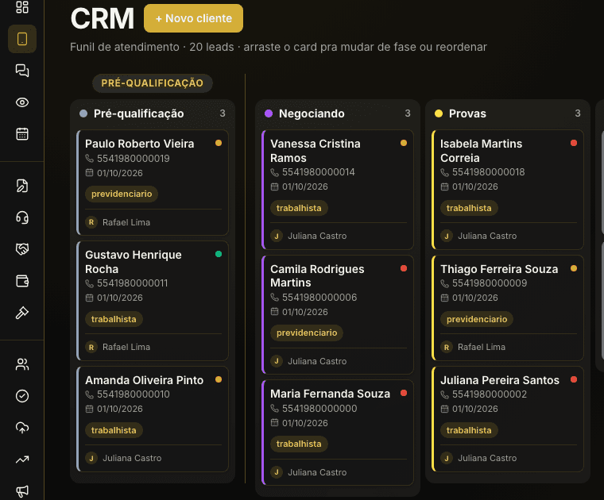This screenshot has width=604, height=500.
Task: Open the users team icon in sidebar
Action: 22,364
